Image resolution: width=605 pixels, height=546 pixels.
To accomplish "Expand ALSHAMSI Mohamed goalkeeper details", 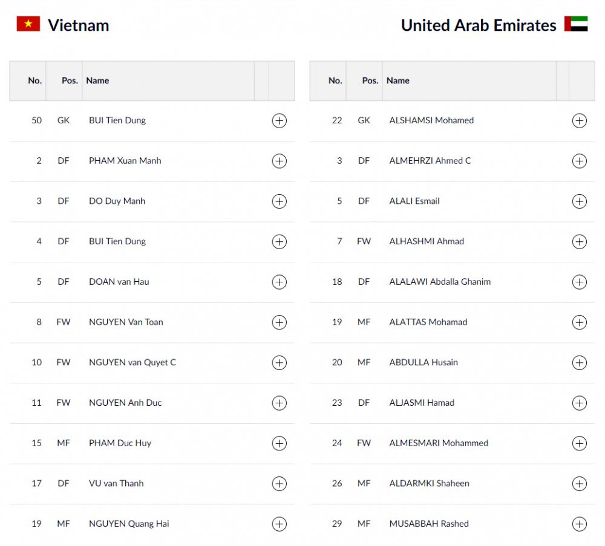I will (x=579, y=120).
